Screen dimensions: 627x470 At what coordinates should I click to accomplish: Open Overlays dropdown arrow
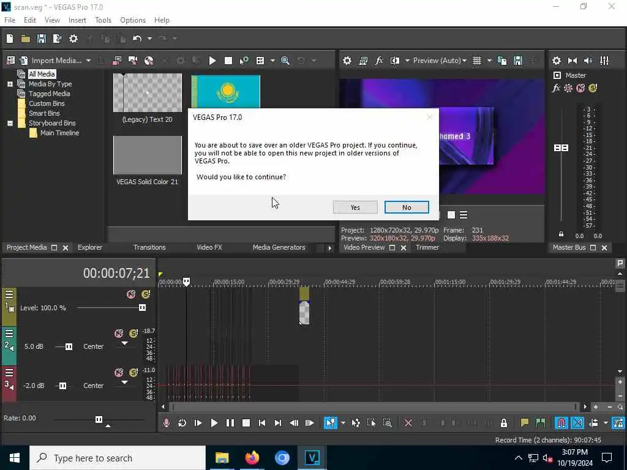point(489,61)
